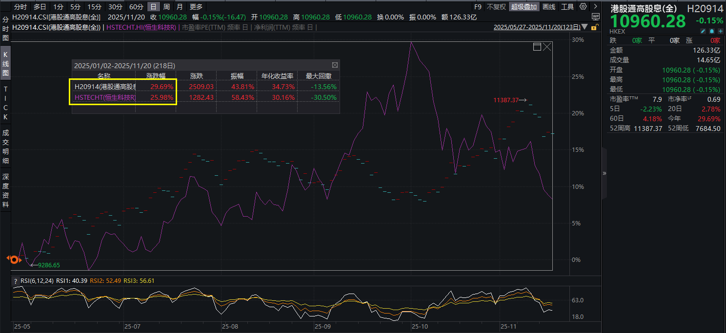Select the 成交明细 sidebar tab

click(5, 147)
